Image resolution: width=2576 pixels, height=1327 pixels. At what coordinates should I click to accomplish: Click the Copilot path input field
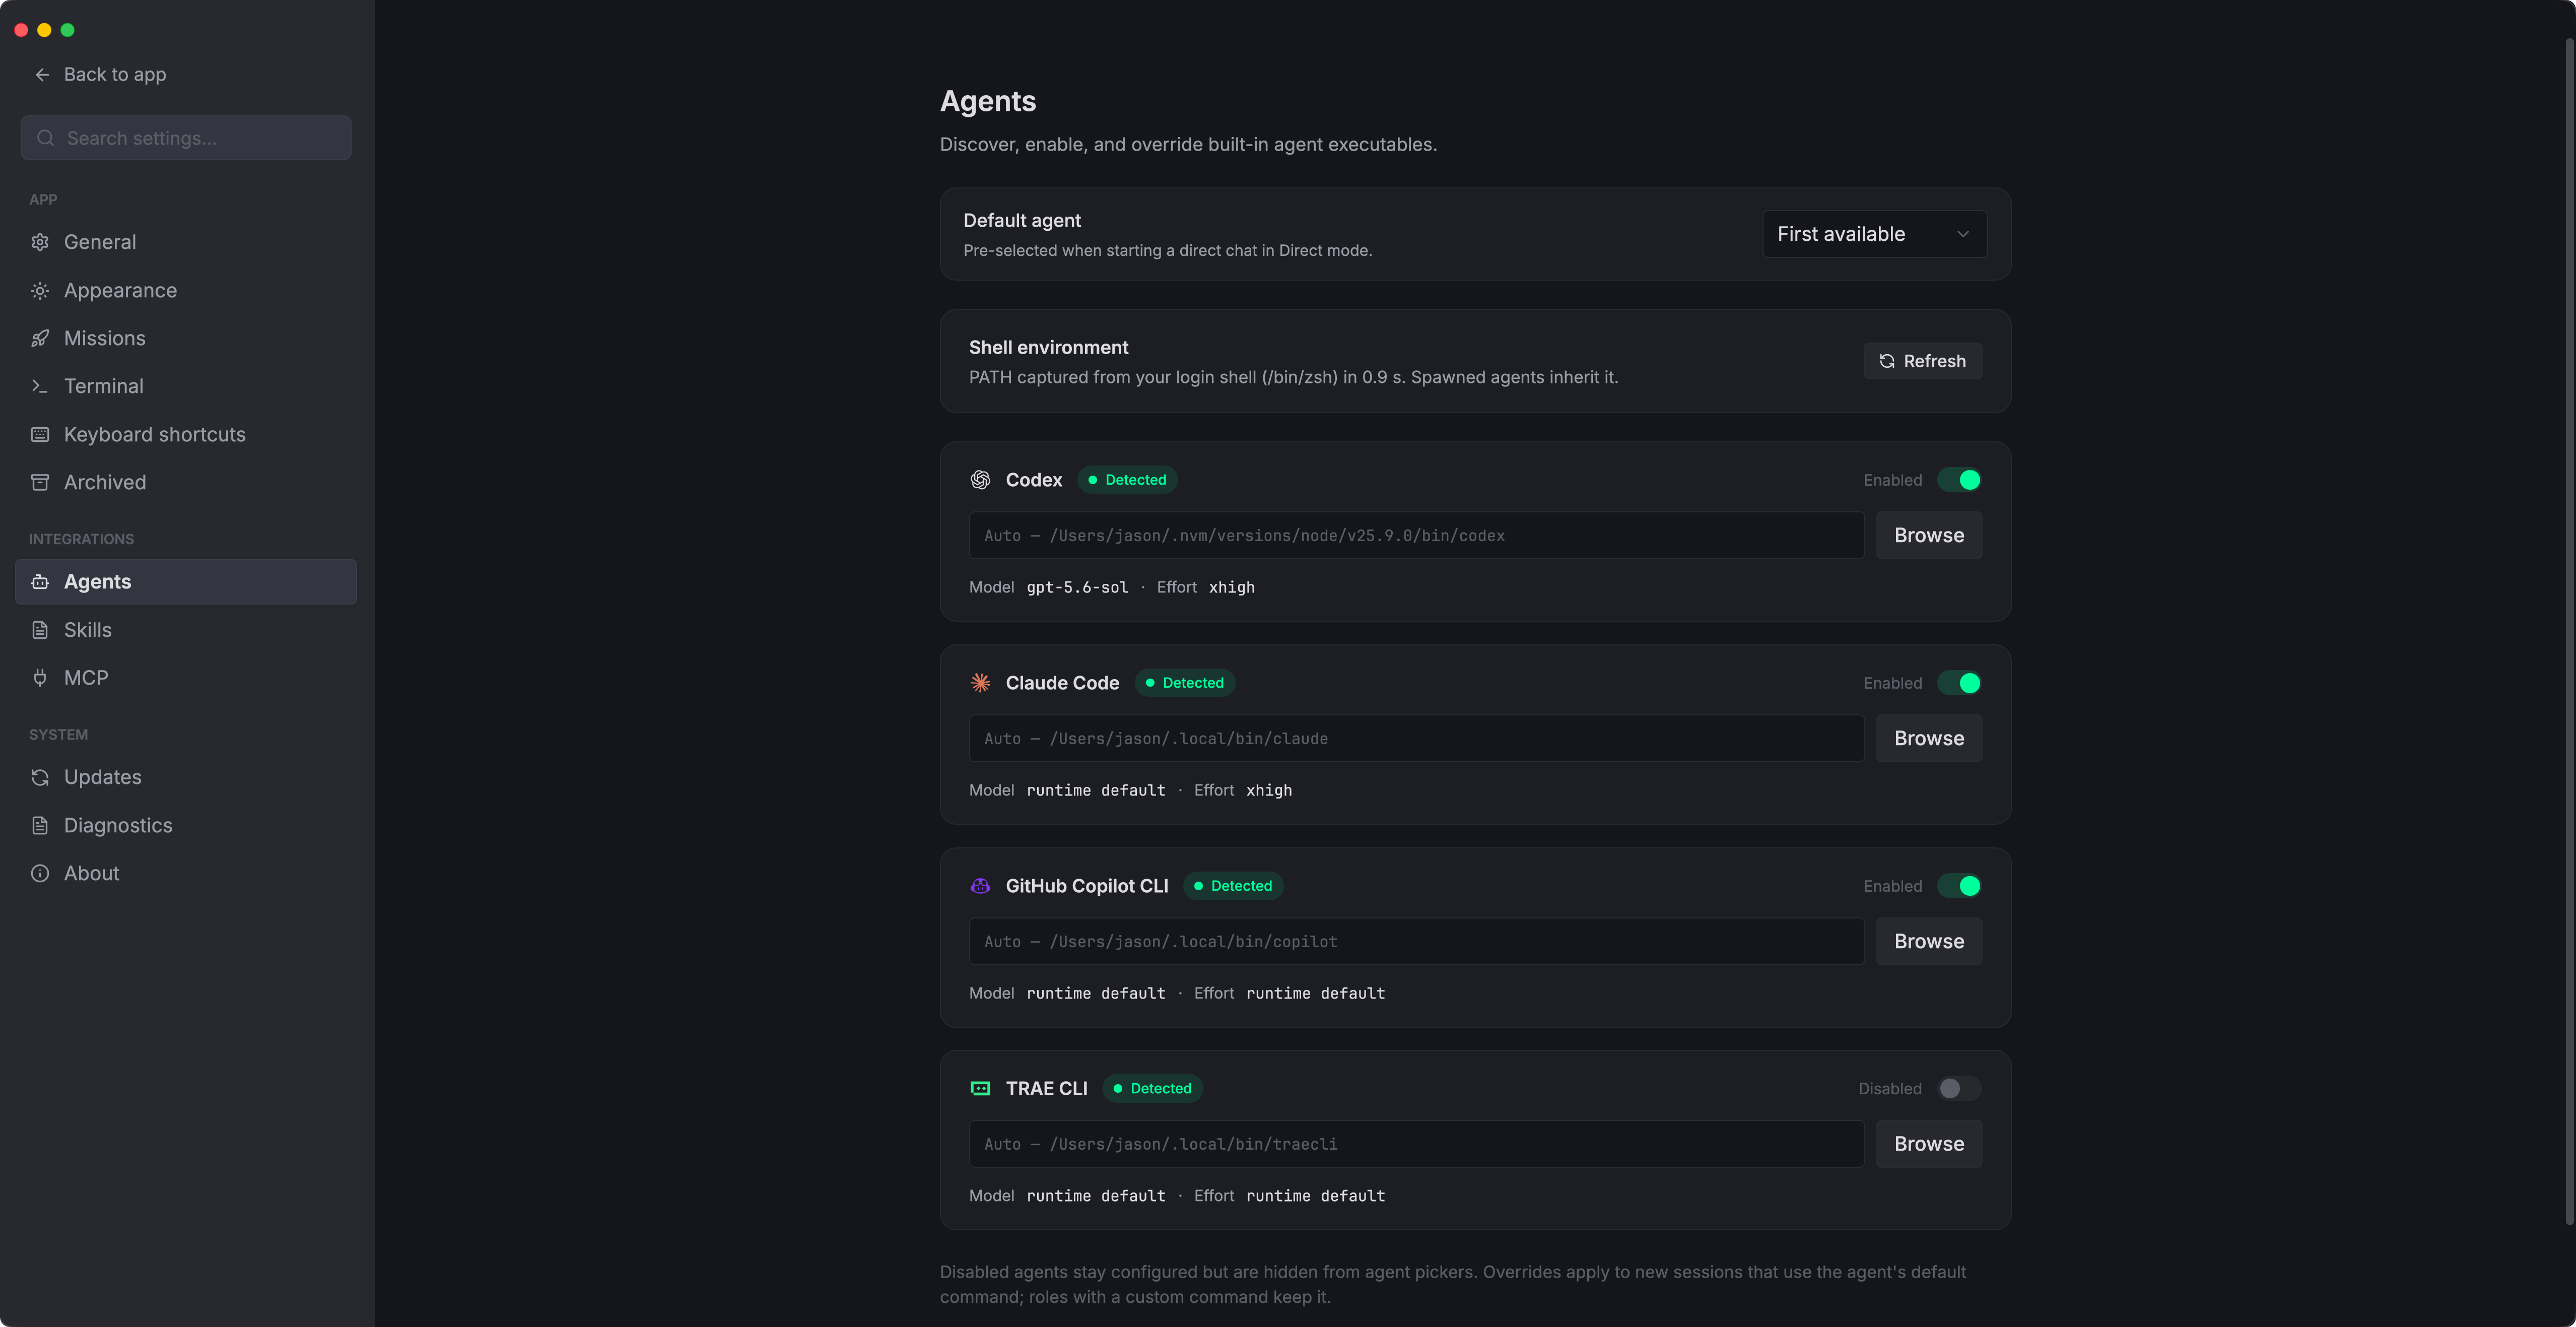pyautogui.click(x=1416, y=941)
